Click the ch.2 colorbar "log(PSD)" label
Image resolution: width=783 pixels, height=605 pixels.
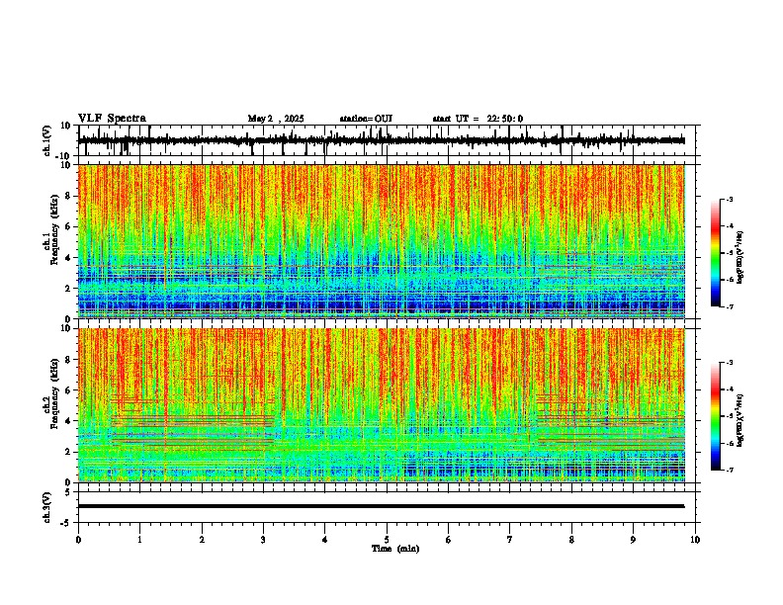740,420
